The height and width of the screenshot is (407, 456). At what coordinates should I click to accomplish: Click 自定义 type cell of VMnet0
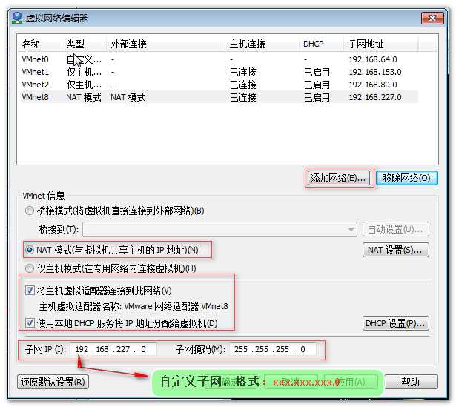click(84, 59)
